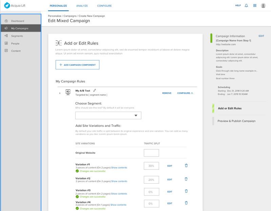This screenshot has width=271, height=211.
Task: Select the Preview & Publish Campaign step
Action: [236, 121]
